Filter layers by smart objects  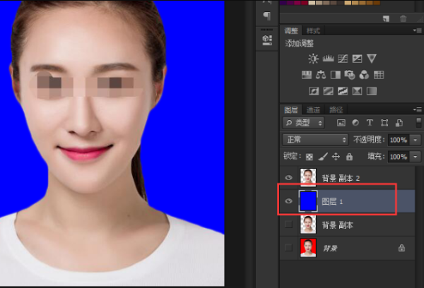coord(399,123)
